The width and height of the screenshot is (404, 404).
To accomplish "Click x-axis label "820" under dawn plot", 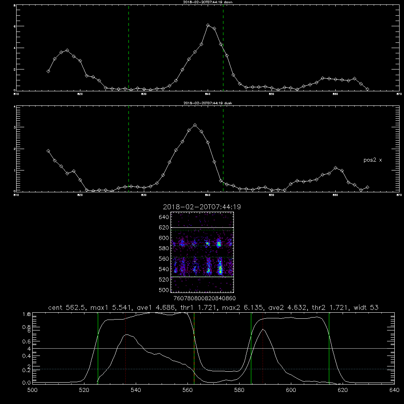I will tap(80, 94).
